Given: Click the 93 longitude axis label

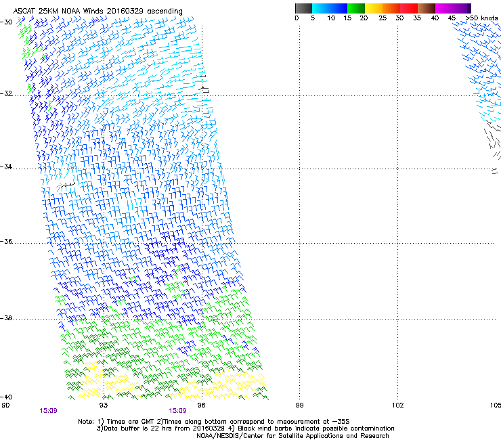Looking at the screenshot, I should click(x=104, y=405).
